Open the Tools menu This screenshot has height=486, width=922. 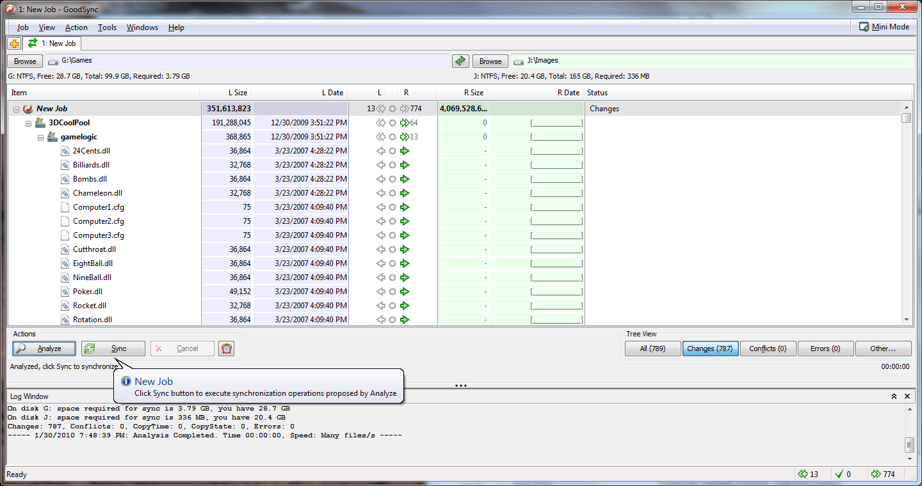pos(107,27)
